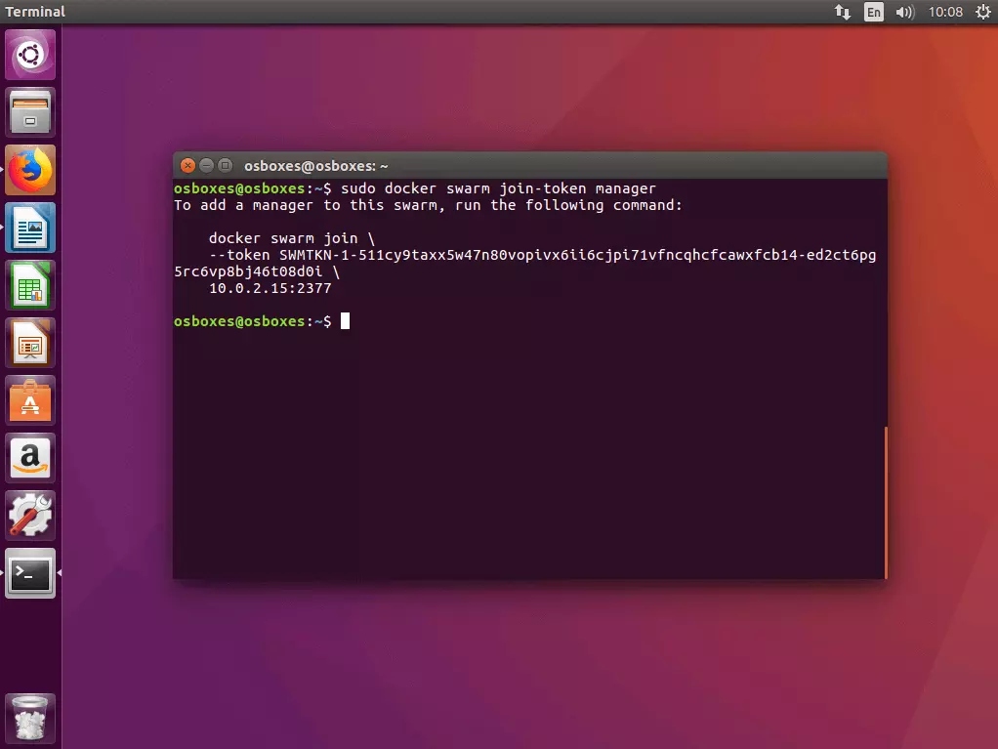Image resolution: width=998 pixels, height=749 pixels.
Task: Open the Ubuntu Dash search launcher
Action: [x=31, y=55]
